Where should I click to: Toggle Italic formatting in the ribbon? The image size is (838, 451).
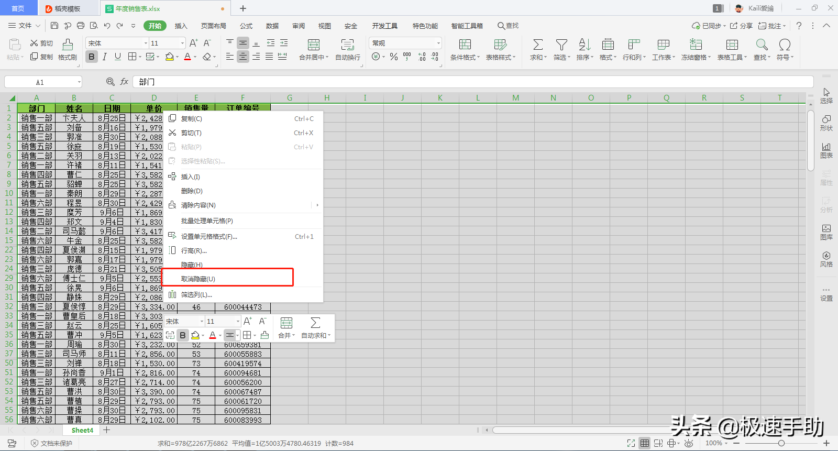pyautogui.click(x=105, y=57)
